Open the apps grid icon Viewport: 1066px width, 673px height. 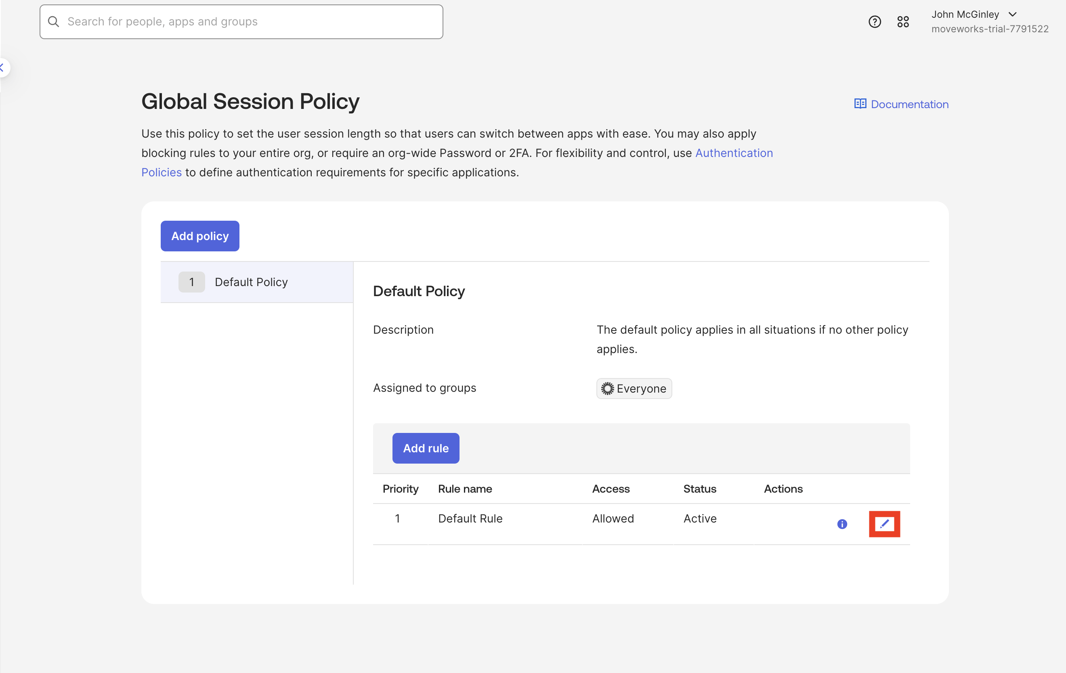click(x=902, y=22)
